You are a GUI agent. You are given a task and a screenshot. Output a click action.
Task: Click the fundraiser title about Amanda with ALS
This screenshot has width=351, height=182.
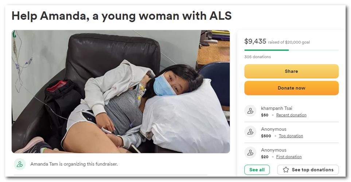click(122, 16)
